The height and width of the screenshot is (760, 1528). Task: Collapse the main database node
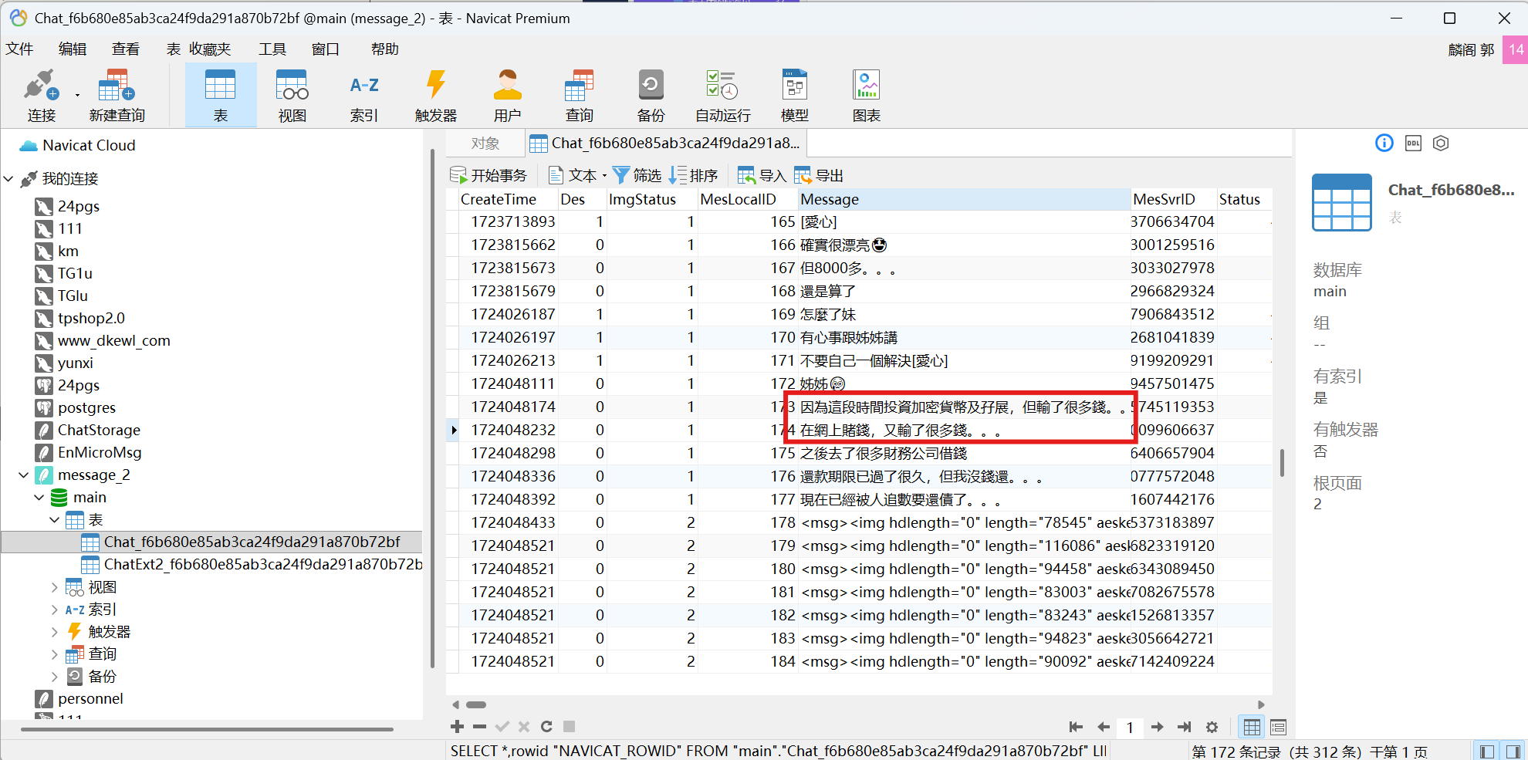point(39,498)
